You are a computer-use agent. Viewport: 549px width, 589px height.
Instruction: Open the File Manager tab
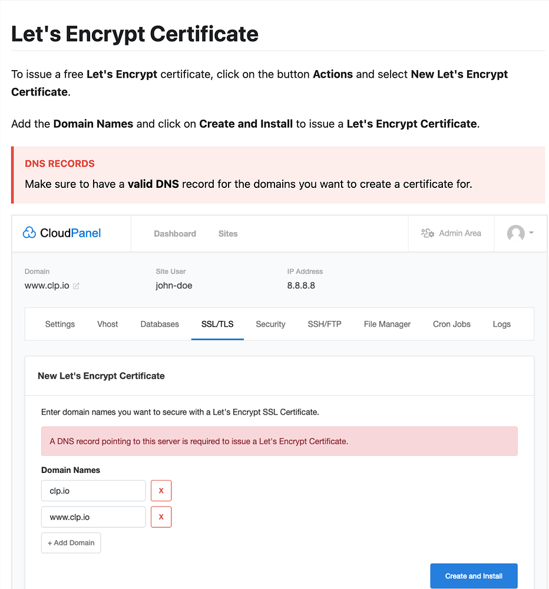click(387, 324)
